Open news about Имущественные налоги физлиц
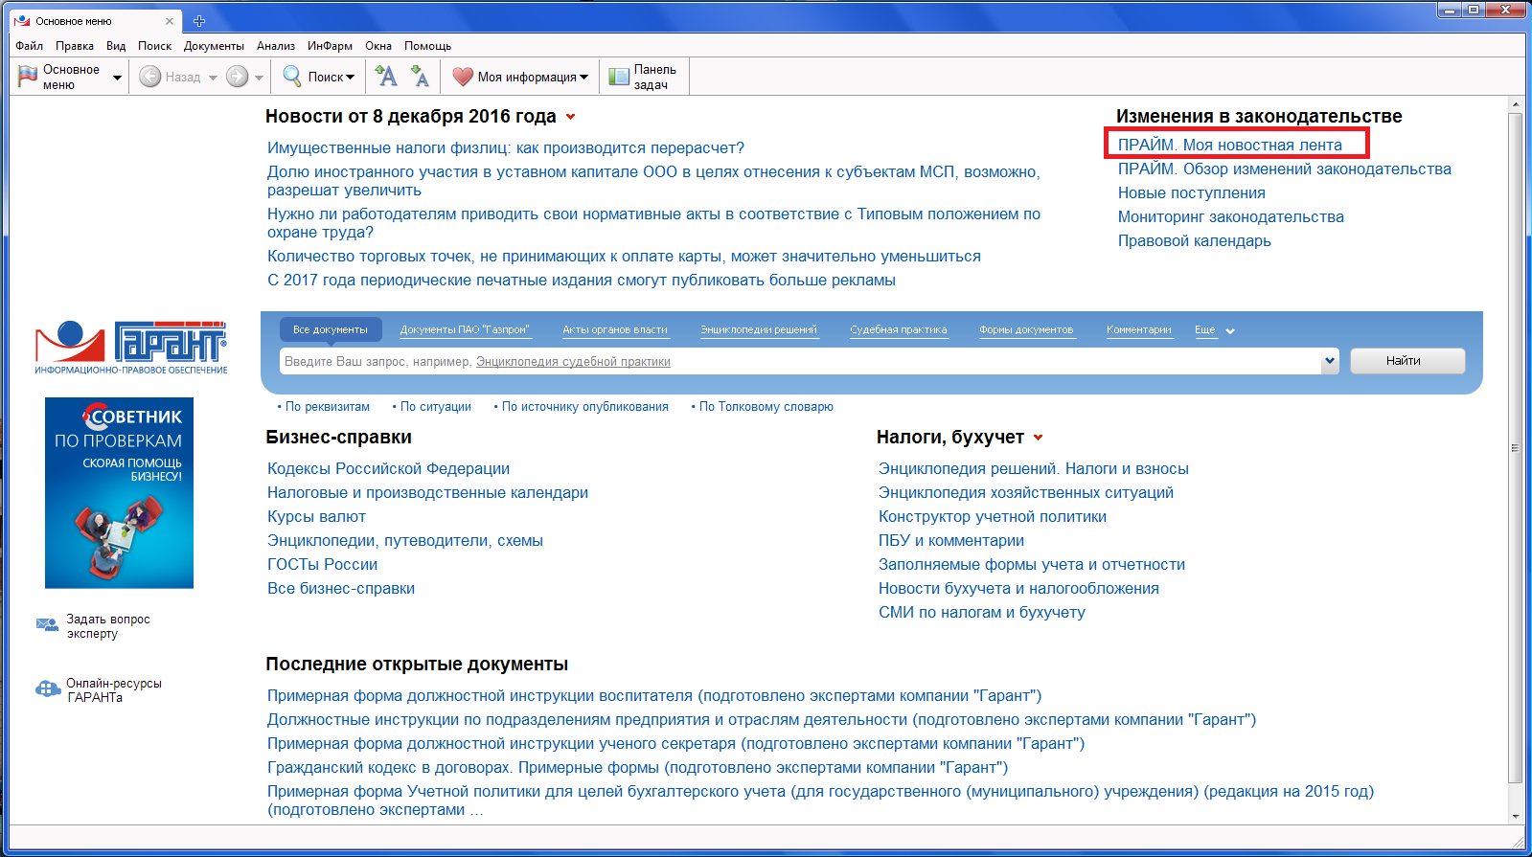This screenshot has width=1532, height=857. [506, 148]
